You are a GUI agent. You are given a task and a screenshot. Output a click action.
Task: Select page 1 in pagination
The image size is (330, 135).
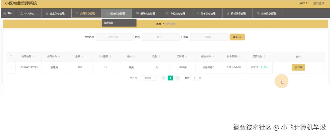click(170, 78)
